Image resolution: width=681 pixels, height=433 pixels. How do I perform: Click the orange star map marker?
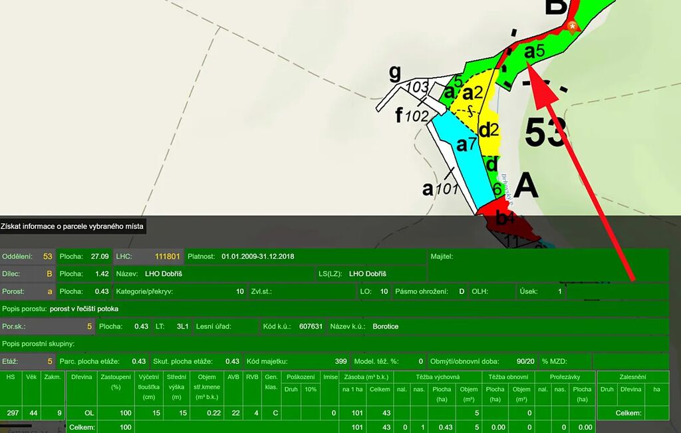573,26
